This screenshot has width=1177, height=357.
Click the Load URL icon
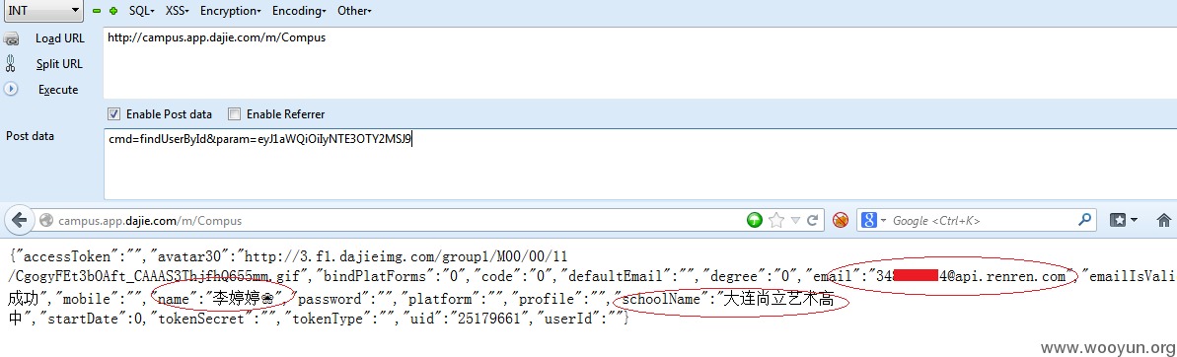(11, 39)
